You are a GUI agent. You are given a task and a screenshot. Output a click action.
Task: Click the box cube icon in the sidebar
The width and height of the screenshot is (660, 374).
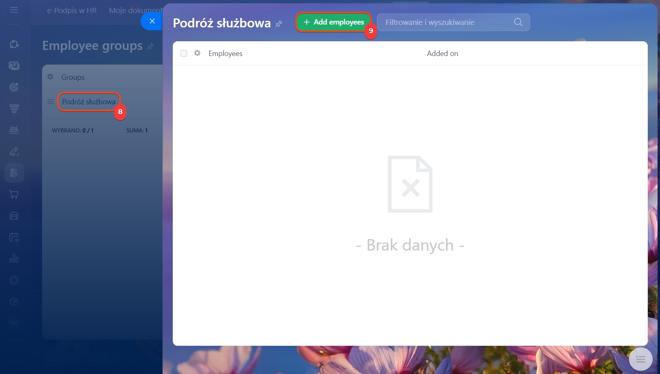(x=14, y=302)
